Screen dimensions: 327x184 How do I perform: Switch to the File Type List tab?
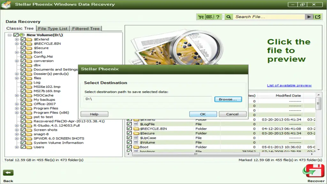[x=53, y=28]
